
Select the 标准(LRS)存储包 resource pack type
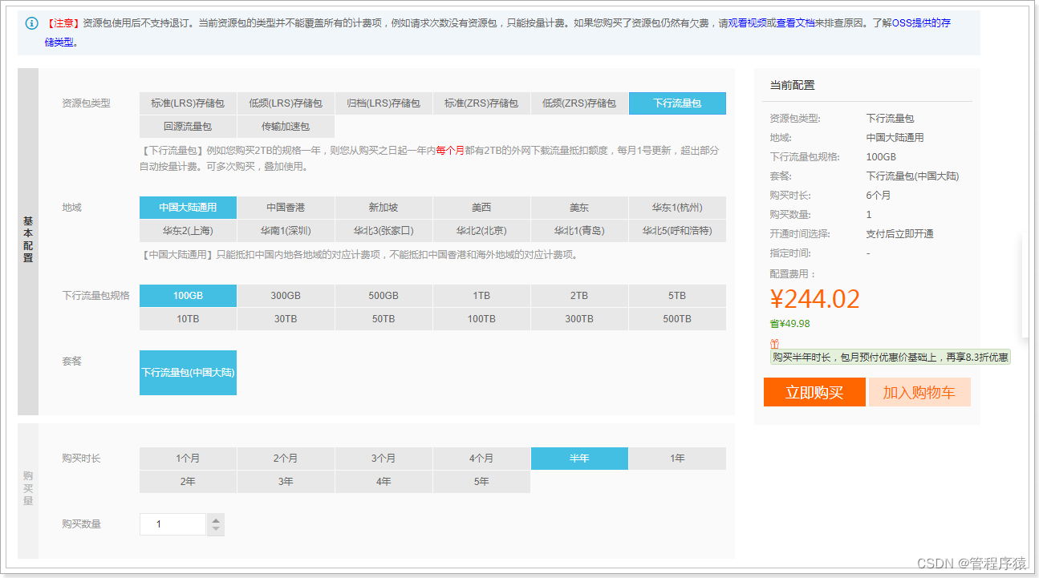click(x=188, y=103)
